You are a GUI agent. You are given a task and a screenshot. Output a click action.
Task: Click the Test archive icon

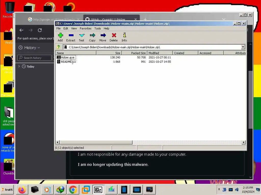82,37
